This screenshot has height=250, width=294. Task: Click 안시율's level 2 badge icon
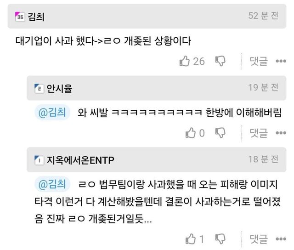click(39, 89)
